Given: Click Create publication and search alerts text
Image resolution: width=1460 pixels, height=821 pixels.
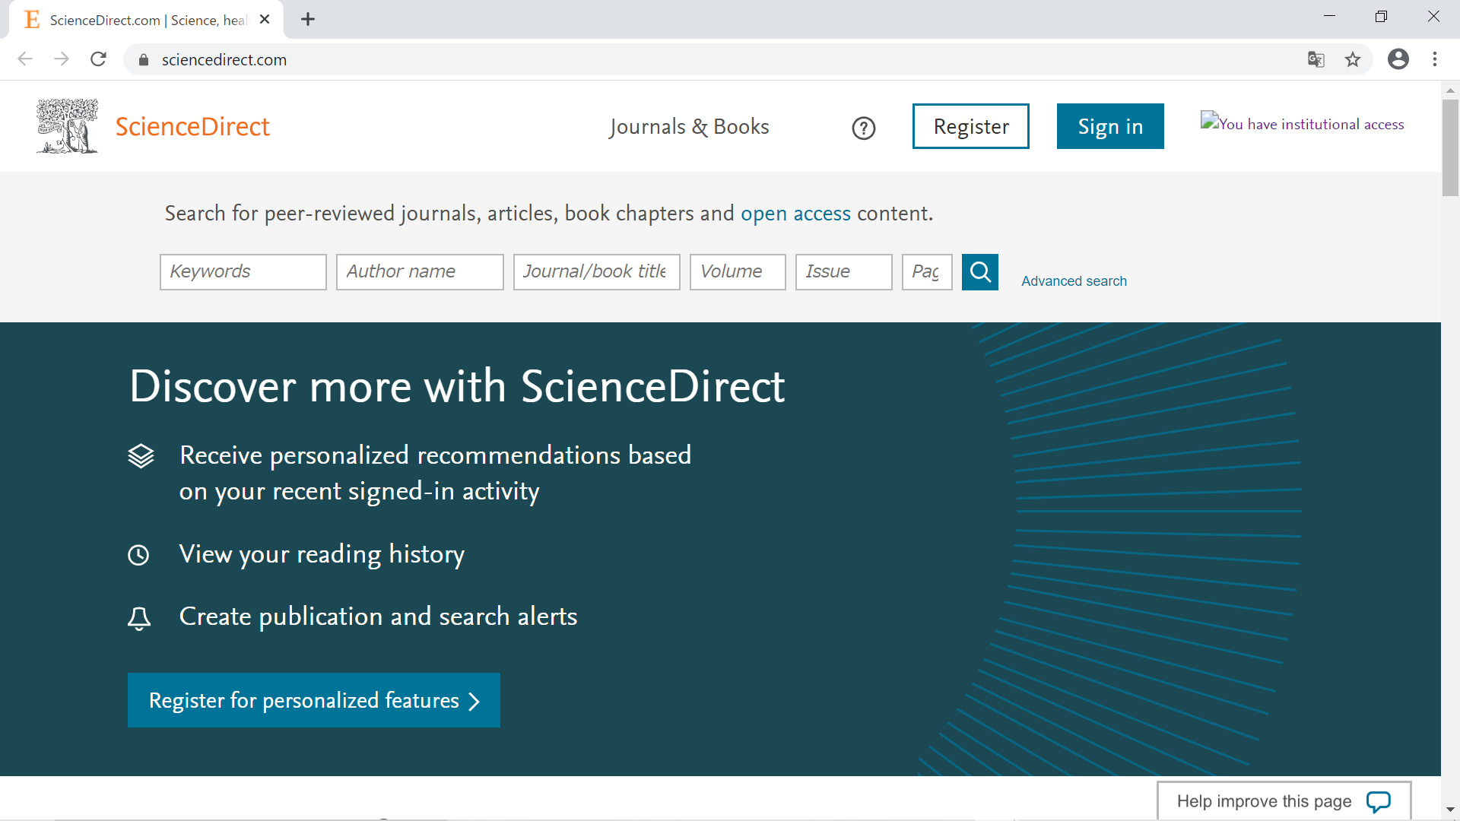Looking at the screenshot, I should click(378, 617).
